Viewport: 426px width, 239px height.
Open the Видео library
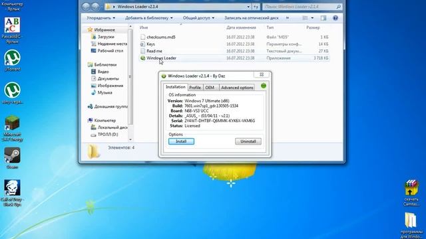pyautogui.click(x=103, y=72)
